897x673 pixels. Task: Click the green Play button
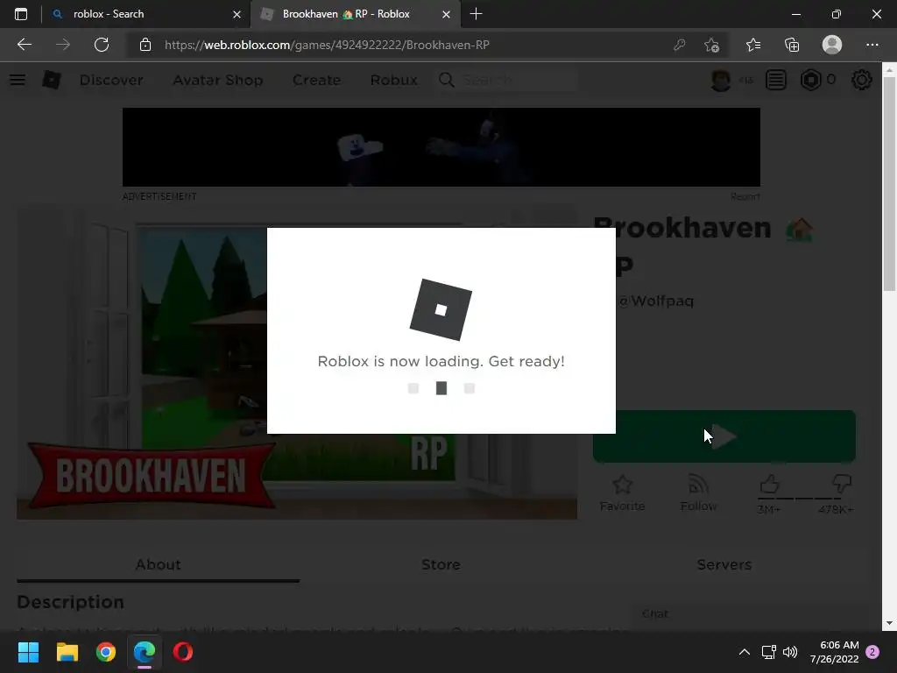tap(724, 436)
